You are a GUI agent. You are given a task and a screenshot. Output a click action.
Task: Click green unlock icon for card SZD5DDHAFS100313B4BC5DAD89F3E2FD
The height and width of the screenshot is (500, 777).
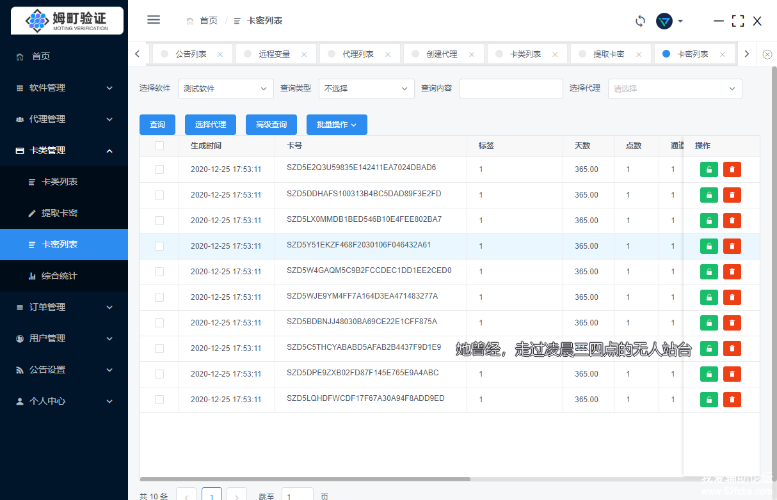pos(709,195)
